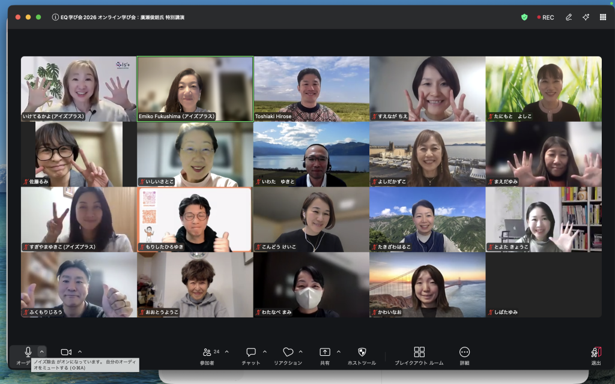The image size is (615, 384).
Task: Select Toshiaki Hirose's video tile
Action: point(311,89)
